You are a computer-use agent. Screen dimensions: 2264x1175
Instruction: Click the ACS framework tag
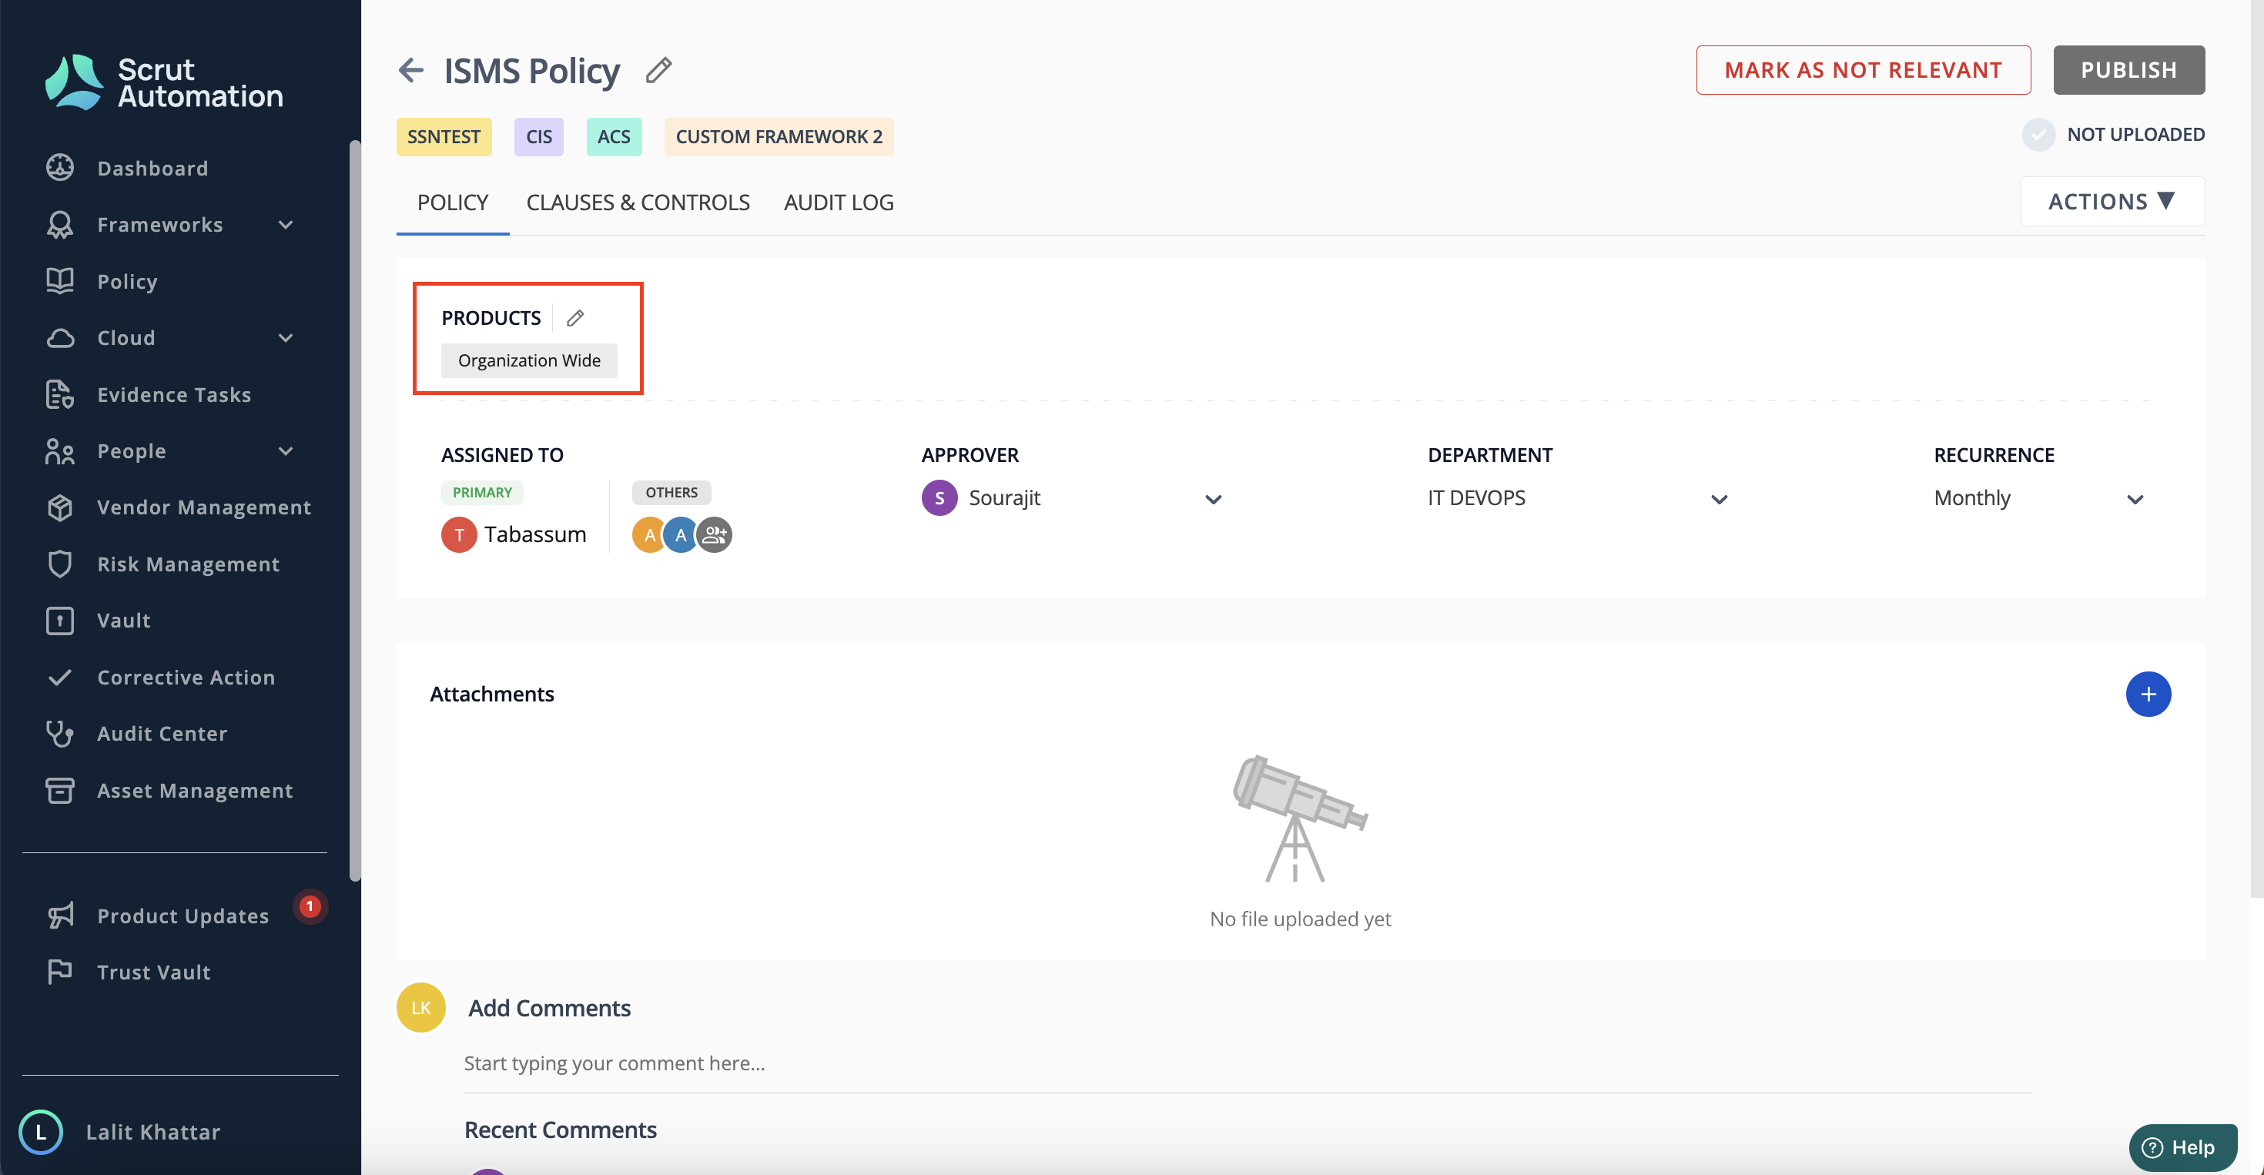pos(614,136)
